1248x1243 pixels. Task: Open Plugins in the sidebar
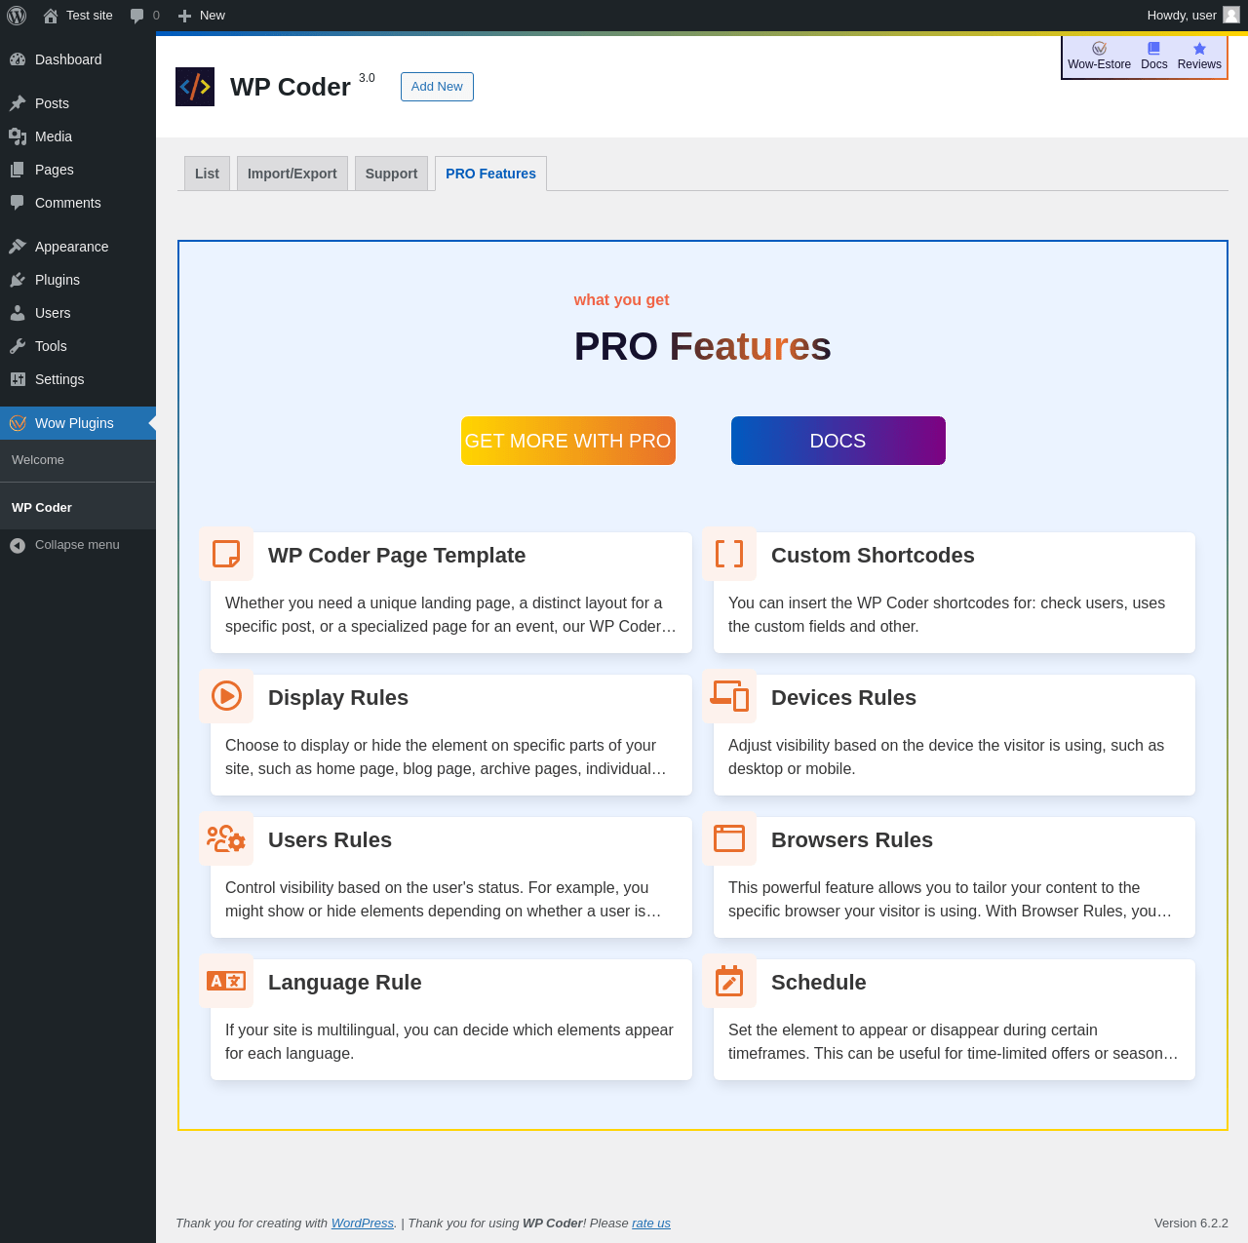click(x=58, y=280)
